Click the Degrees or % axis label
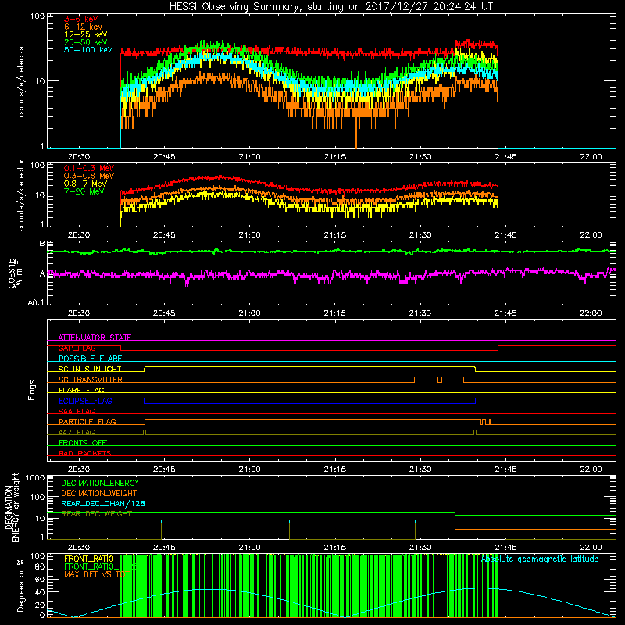 20,585
